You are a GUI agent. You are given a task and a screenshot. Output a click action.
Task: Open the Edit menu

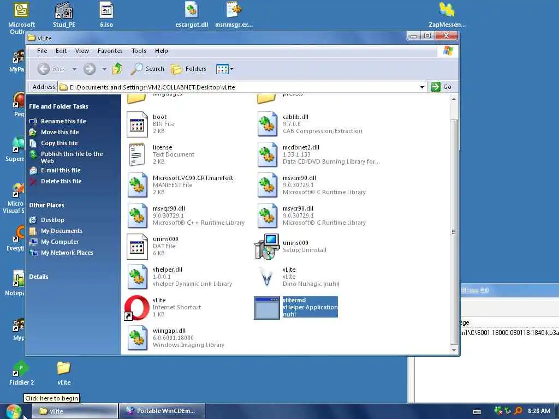point(61,51)
